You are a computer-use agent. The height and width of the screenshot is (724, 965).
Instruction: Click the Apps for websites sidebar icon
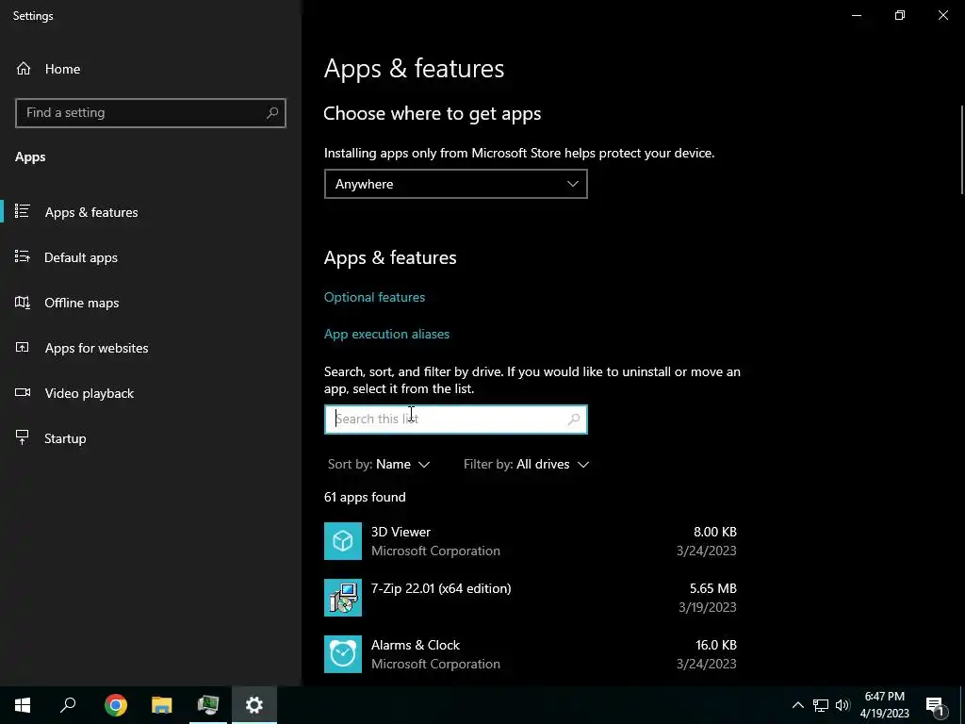coord(23,347)
